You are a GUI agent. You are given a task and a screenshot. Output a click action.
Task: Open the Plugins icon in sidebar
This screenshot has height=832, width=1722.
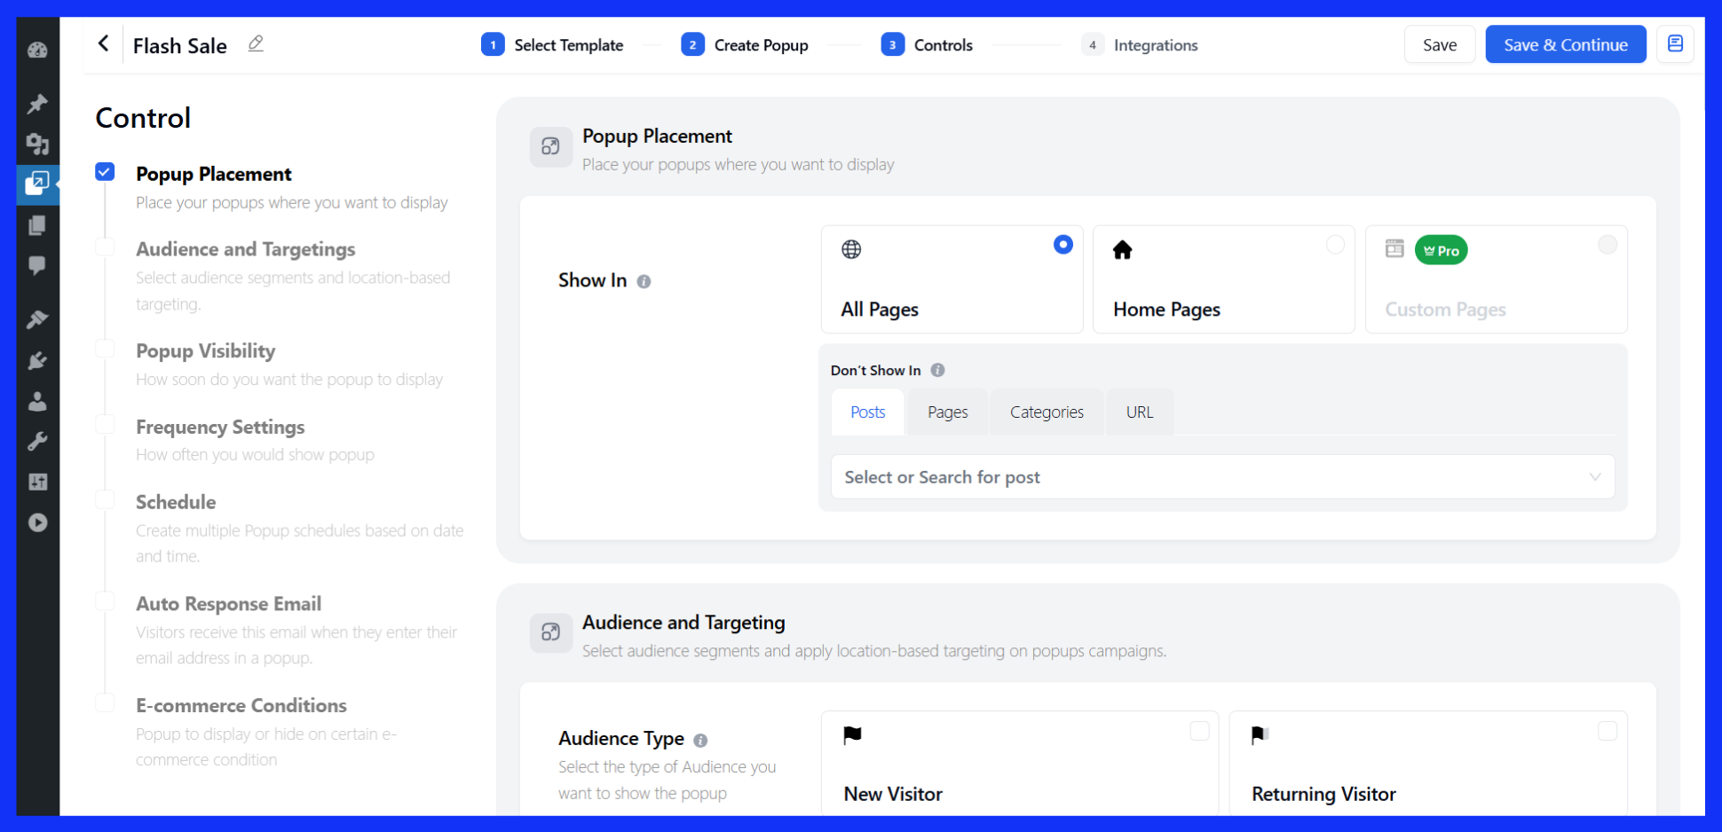tap(37, 361)
